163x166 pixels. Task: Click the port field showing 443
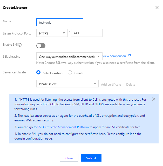coord(87,33)
